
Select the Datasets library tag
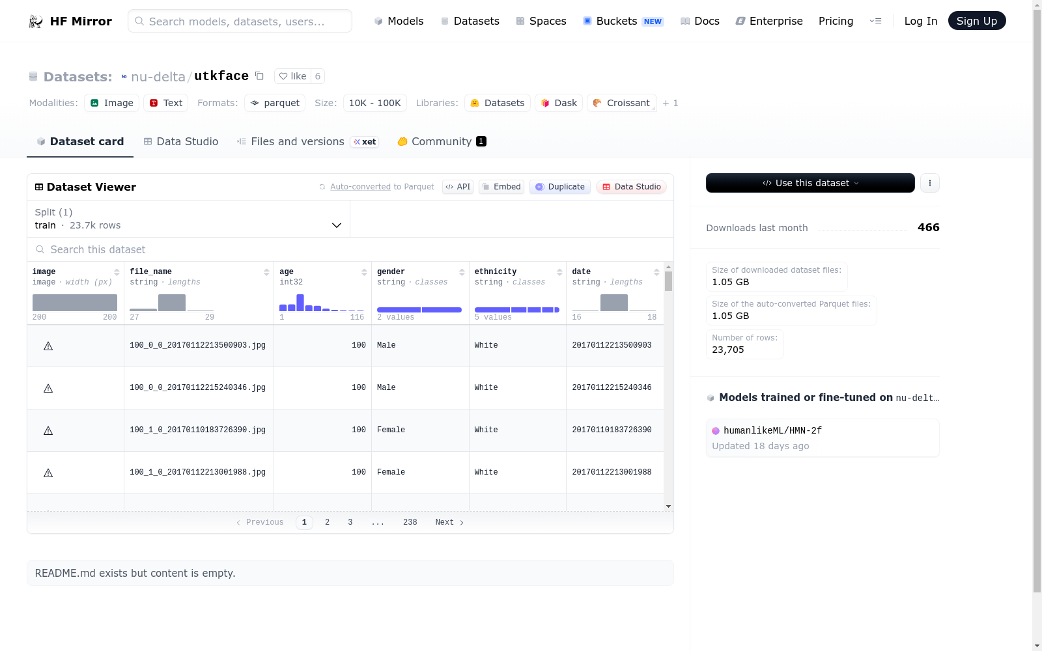point(497,103)
